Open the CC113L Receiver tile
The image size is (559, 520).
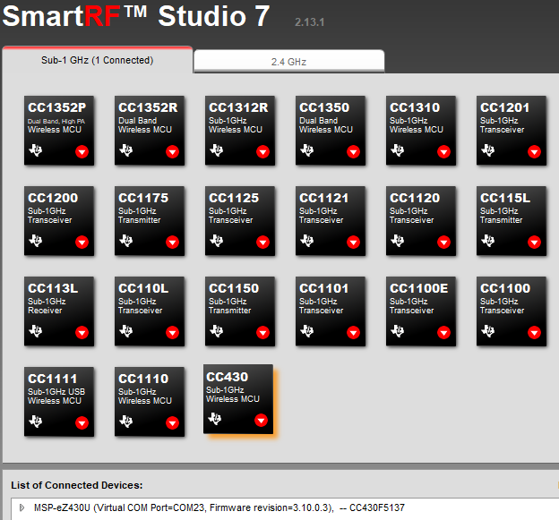pyautogui.click(x=59, y=311)
